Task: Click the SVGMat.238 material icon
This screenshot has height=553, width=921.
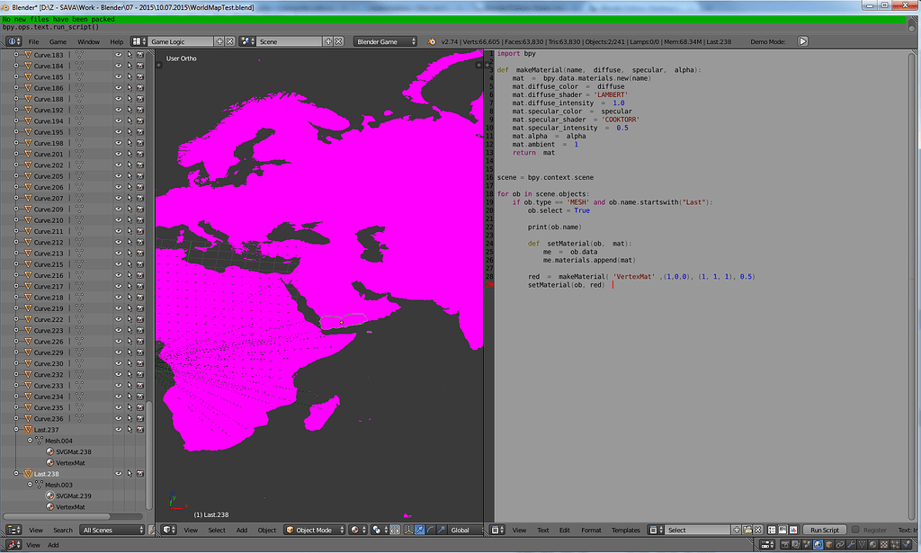Action: click(50, 452)
